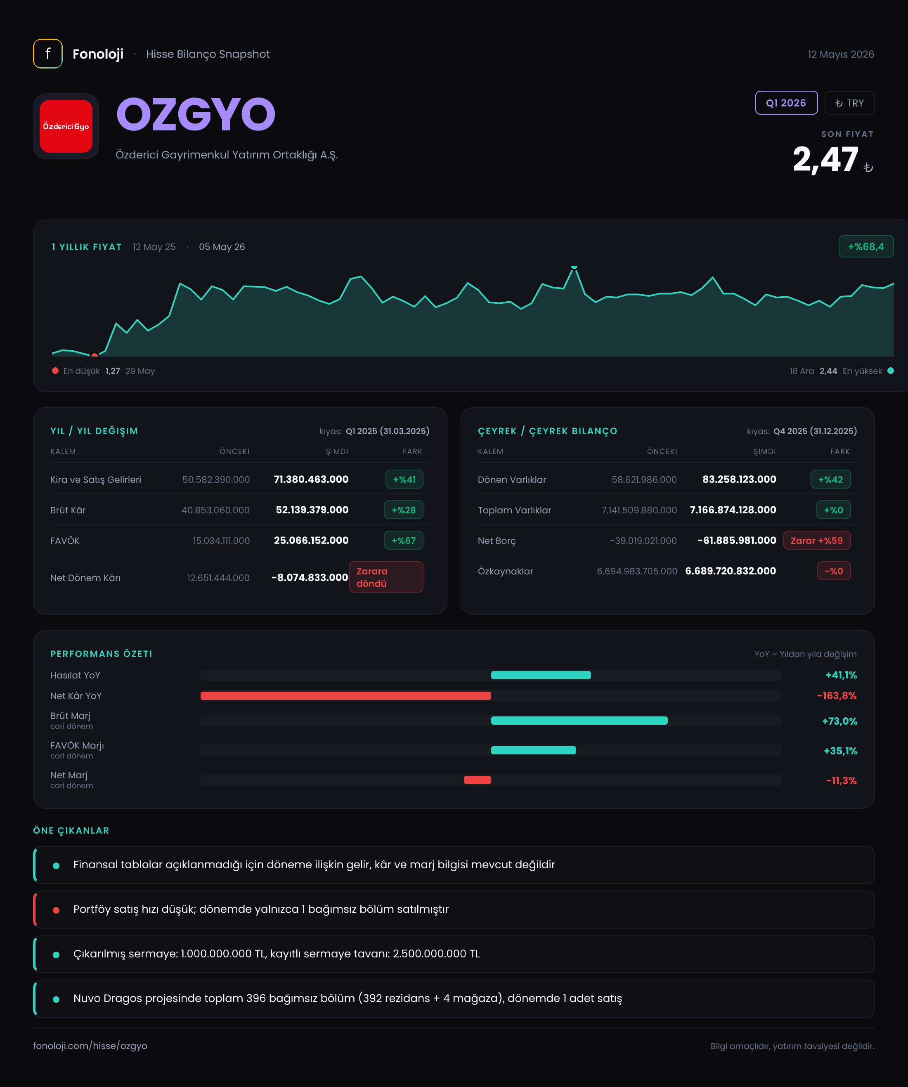Click the Fonoloji 'f' logo icon
908x1087 pixels.
tap(47, 54)
